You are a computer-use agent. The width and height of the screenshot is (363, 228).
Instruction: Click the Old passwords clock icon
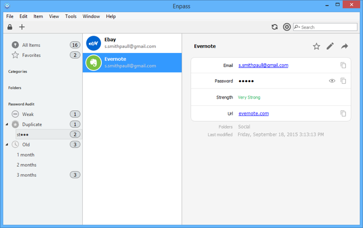coord(15,144)
